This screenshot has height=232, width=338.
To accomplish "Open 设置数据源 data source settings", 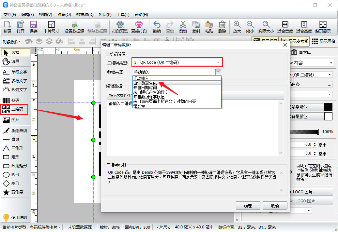I will coord(74,27).
